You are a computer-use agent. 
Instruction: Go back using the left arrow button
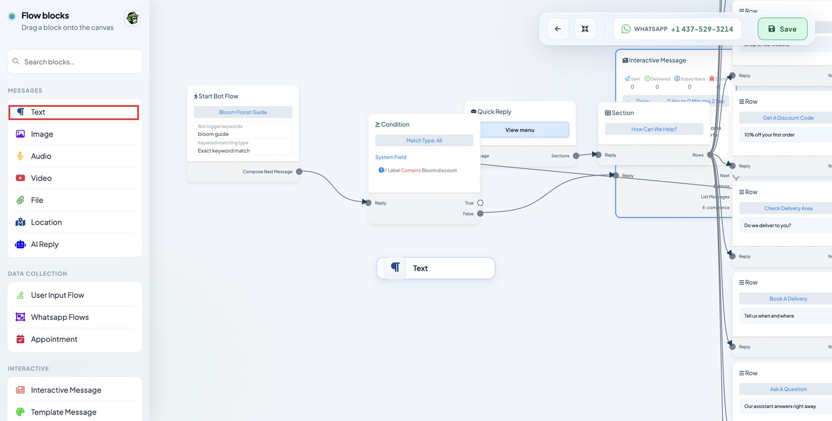(x=557, y=29)
